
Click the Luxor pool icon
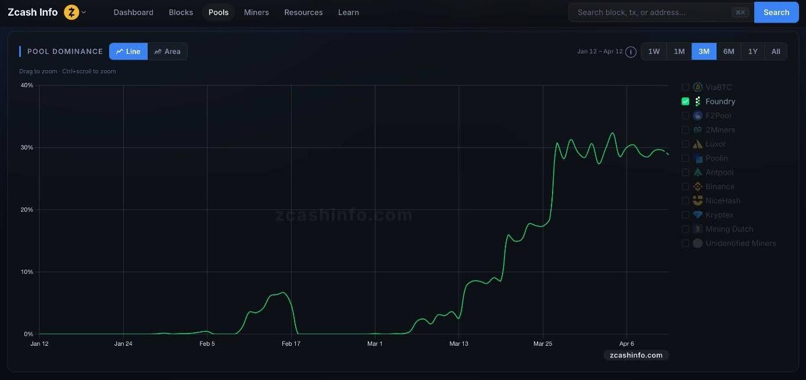(697, 143)
